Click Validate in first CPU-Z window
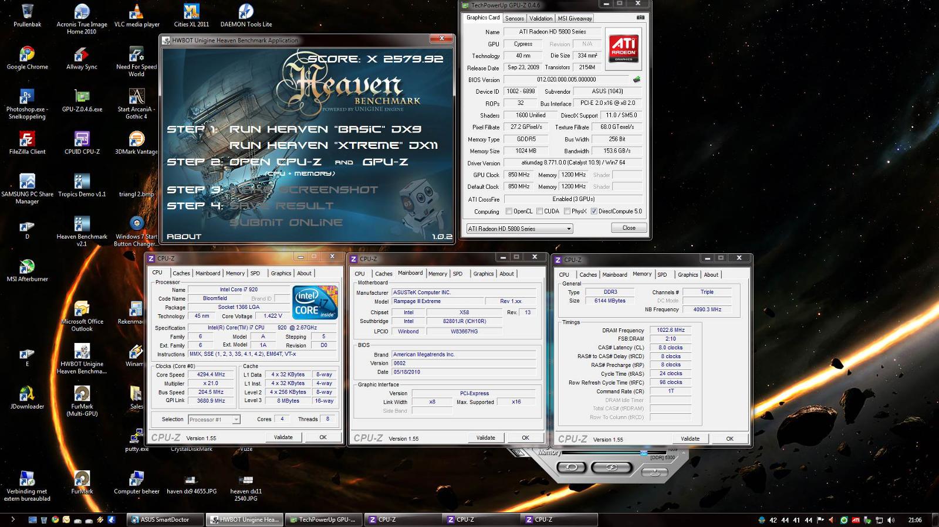 283,437
